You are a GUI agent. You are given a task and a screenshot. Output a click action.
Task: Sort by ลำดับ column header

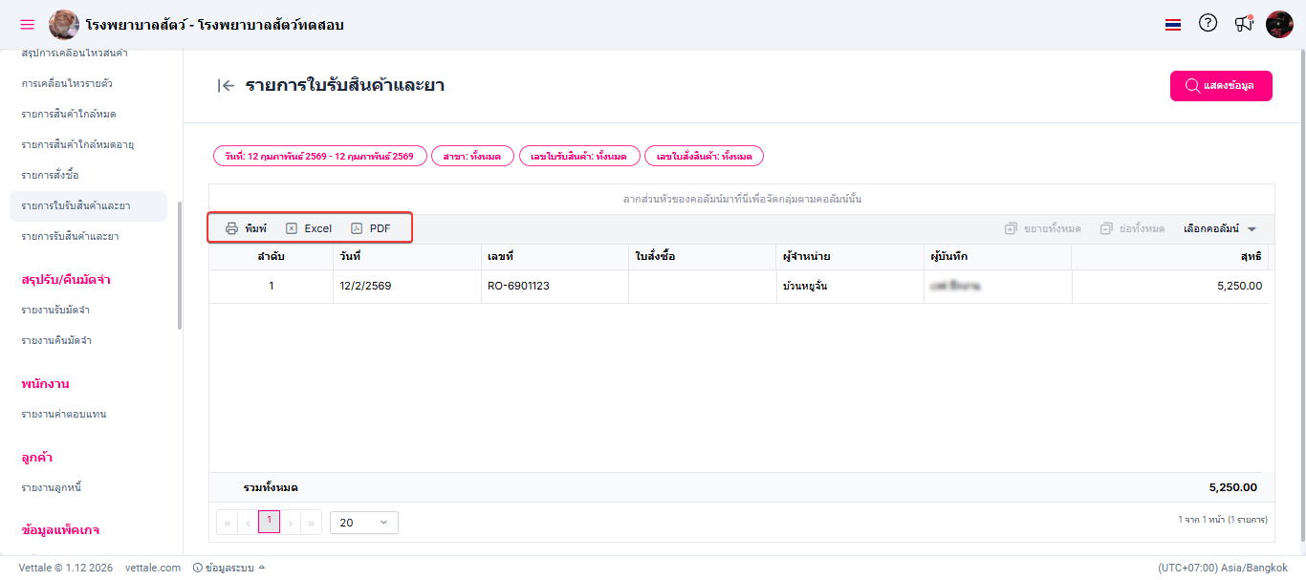(x=271, y=257)
